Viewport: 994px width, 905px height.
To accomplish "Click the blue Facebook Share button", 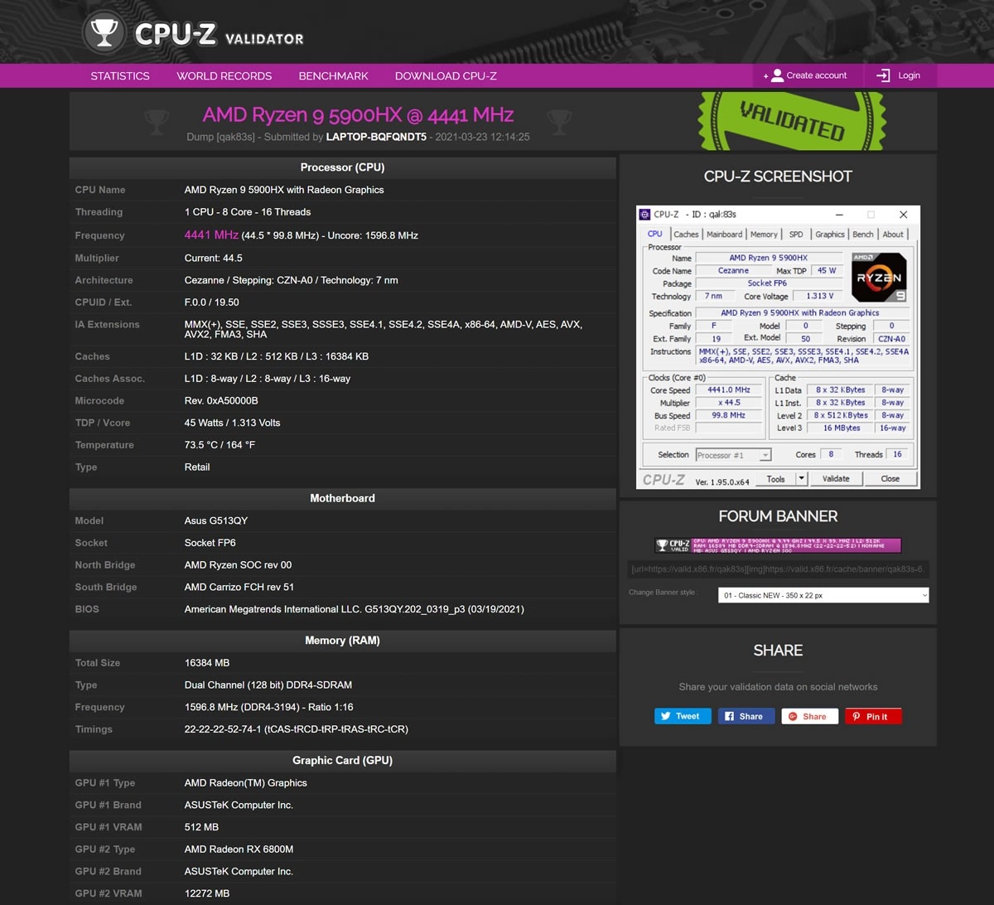I will (746, 716).
